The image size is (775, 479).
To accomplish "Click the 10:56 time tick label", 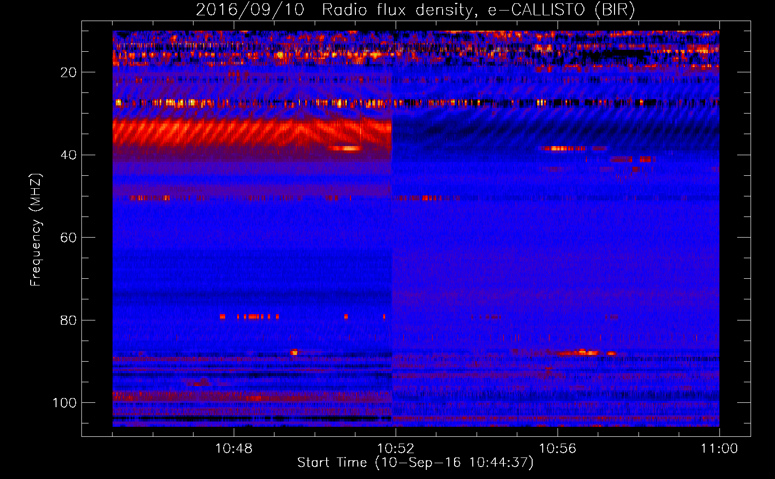I will 558,448.
